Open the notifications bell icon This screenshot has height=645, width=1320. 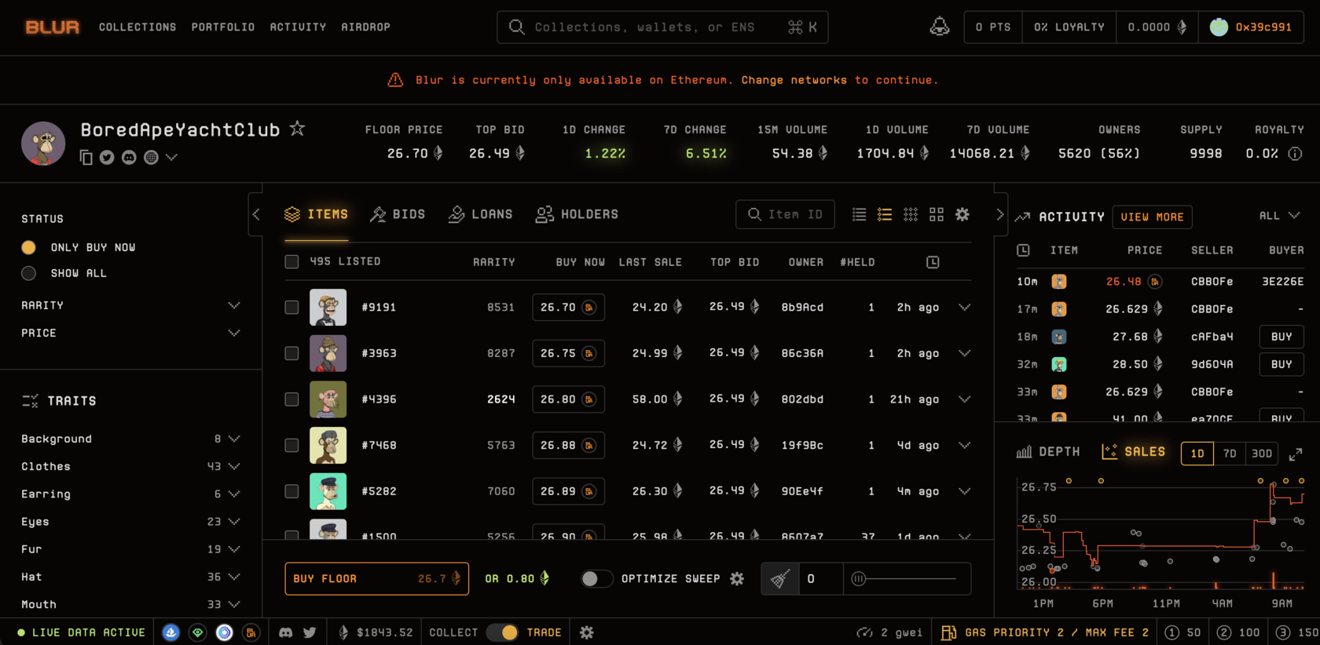tap(940, 27)
